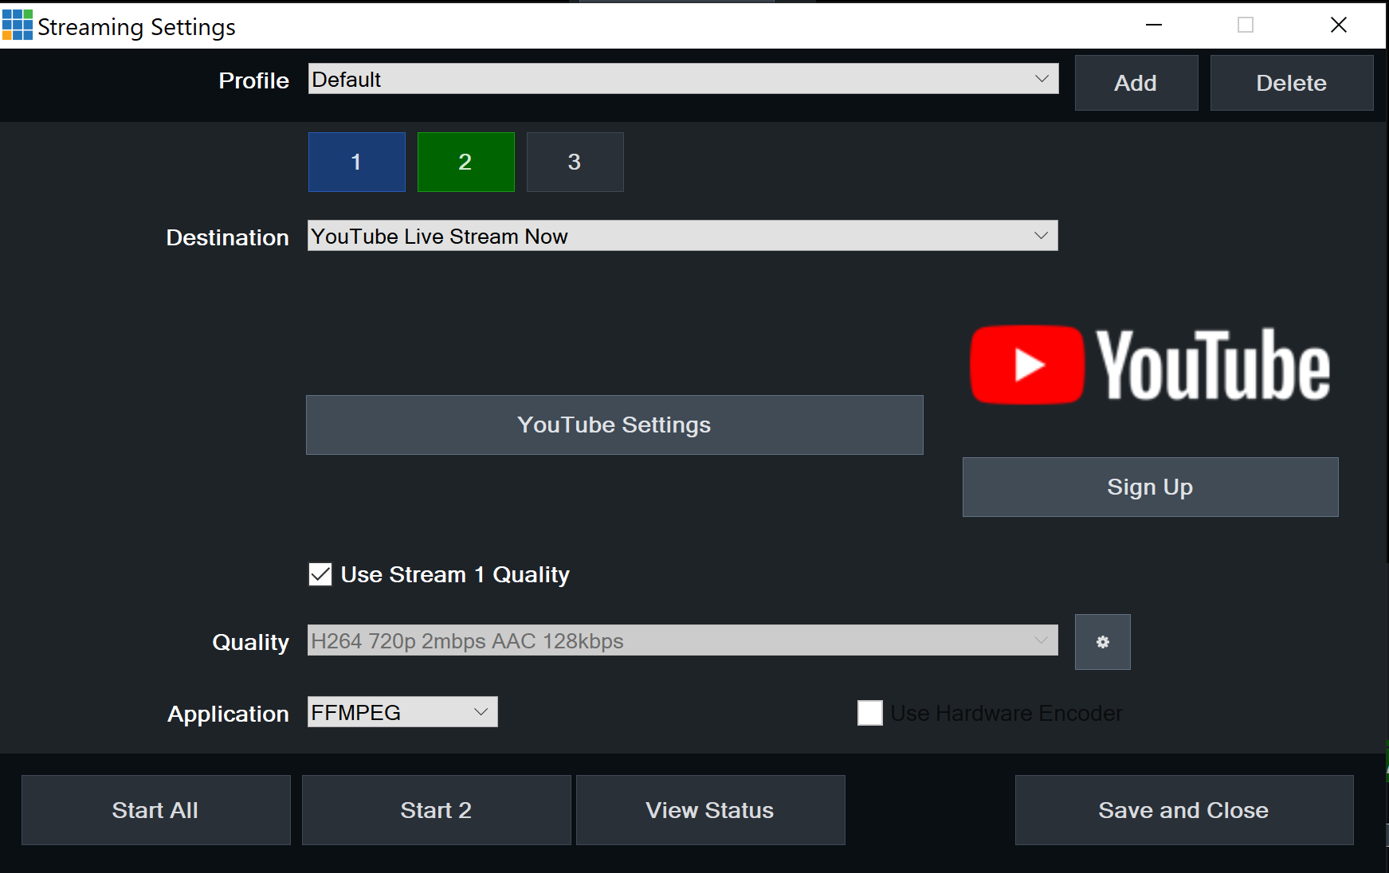Screen dimensions: 1389x873
Task: Click the Application label text
Action: pyautogui.click(x=228, y=714)
